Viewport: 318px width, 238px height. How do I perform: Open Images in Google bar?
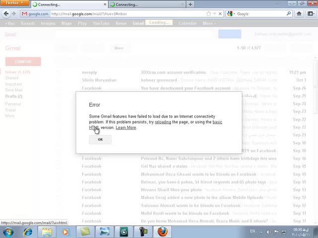(48, 23)
